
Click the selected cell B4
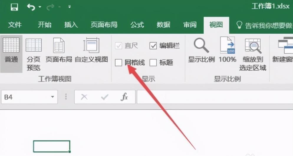(x=52, y=146)
